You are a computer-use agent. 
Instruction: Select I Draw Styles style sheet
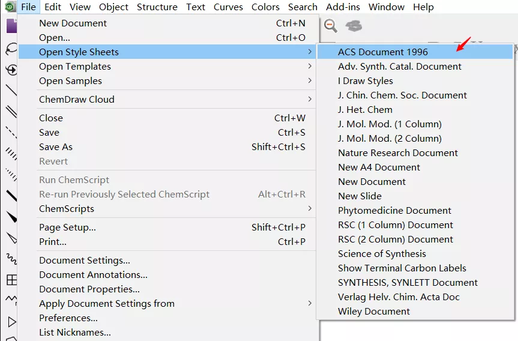pos(415,81)
